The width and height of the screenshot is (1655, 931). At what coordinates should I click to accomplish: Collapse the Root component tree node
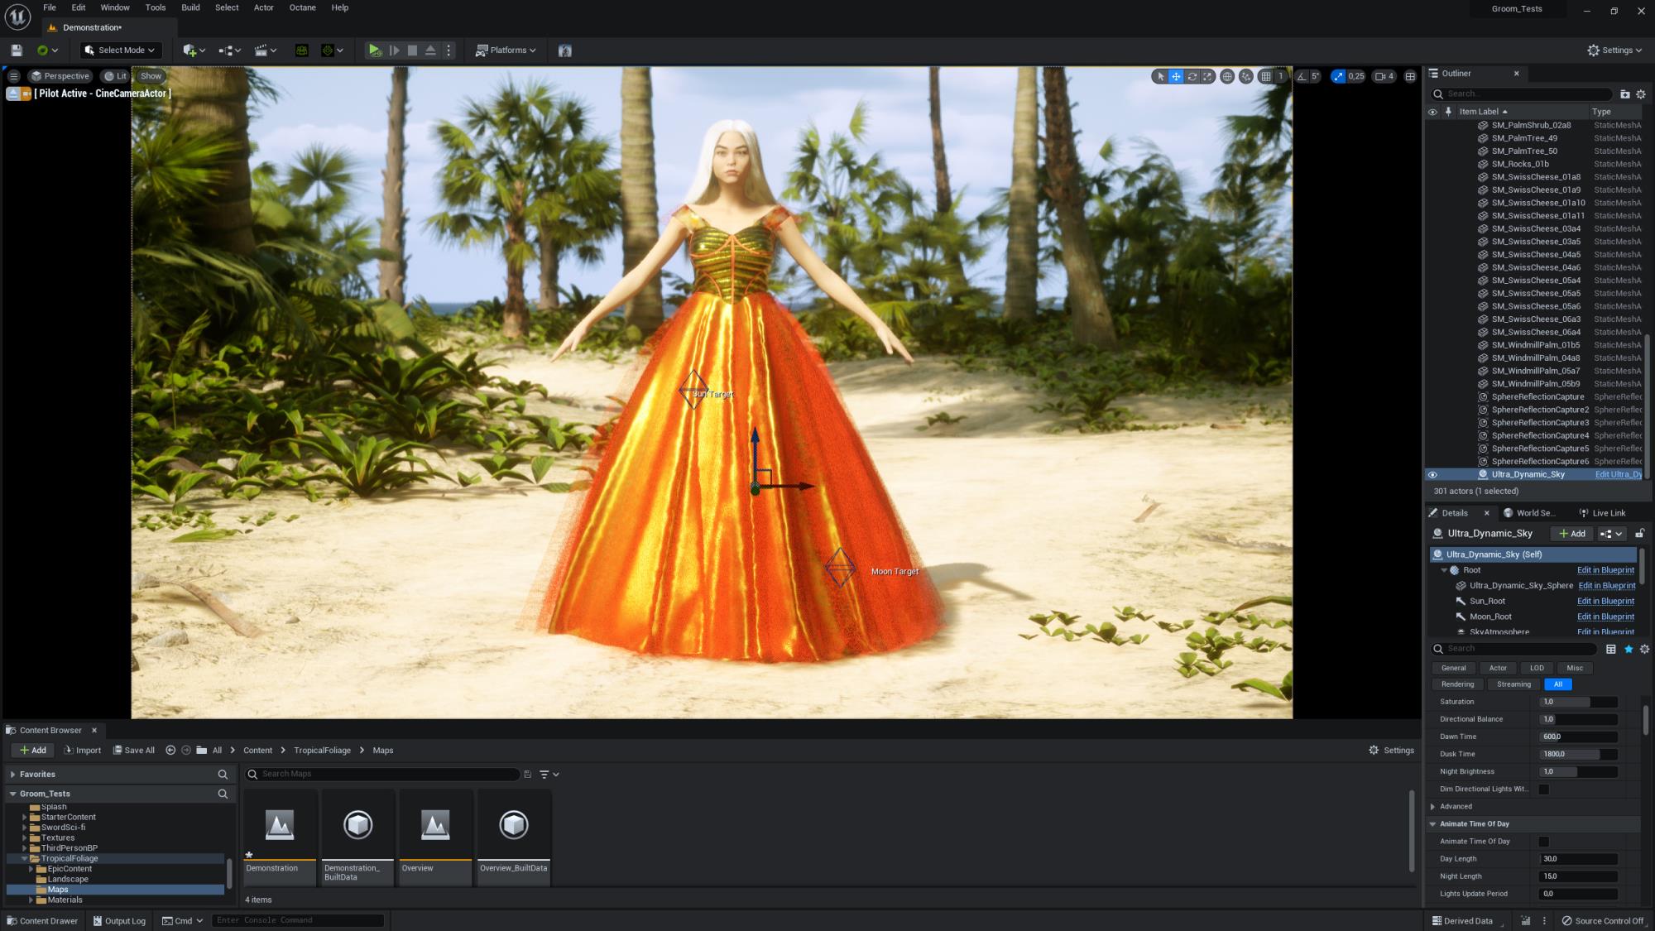coord(1444,570)
